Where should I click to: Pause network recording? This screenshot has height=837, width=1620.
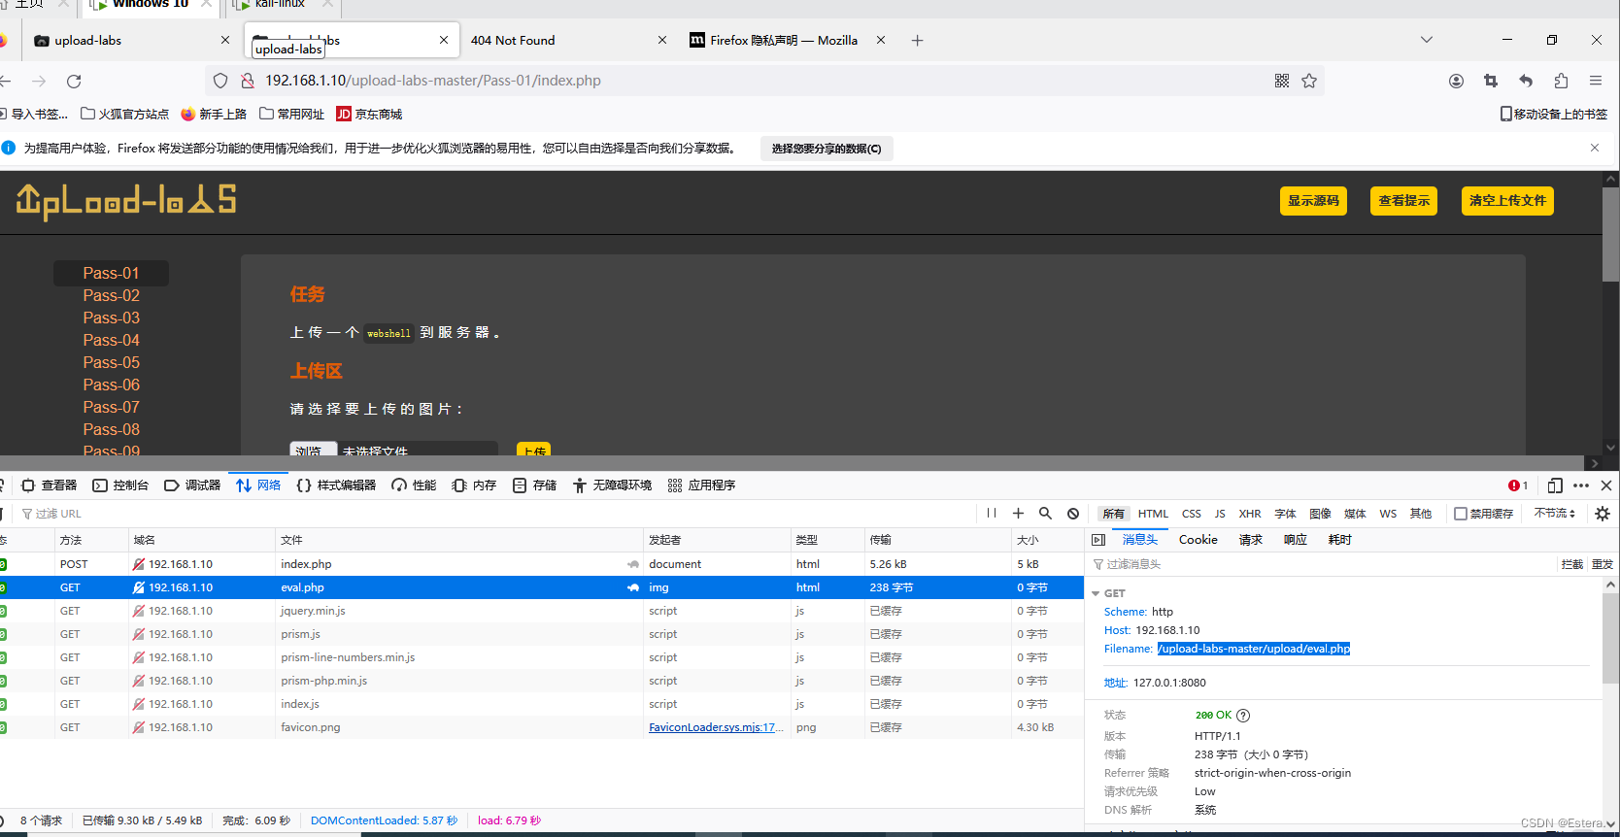pos(992,514)
